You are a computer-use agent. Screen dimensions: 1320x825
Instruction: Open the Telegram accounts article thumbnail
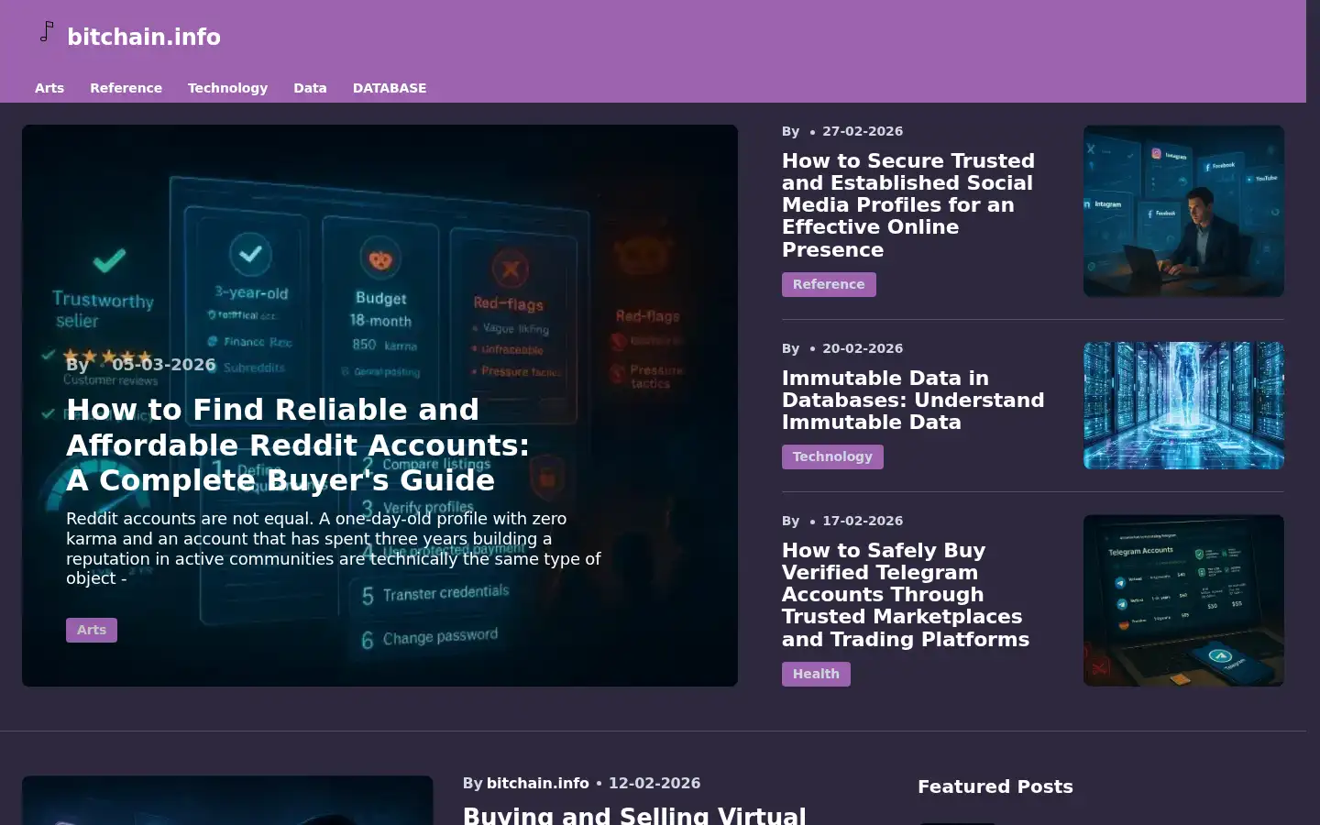point(1183,600)
